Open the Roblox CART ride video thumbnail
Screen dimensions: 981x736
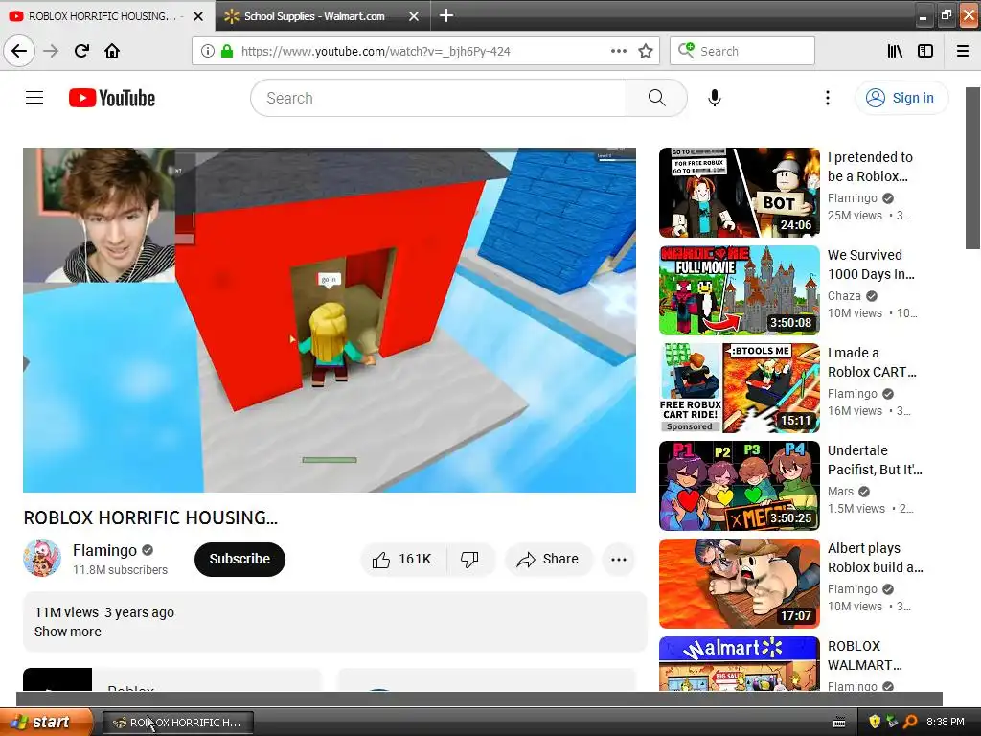(x=739, y=388)
